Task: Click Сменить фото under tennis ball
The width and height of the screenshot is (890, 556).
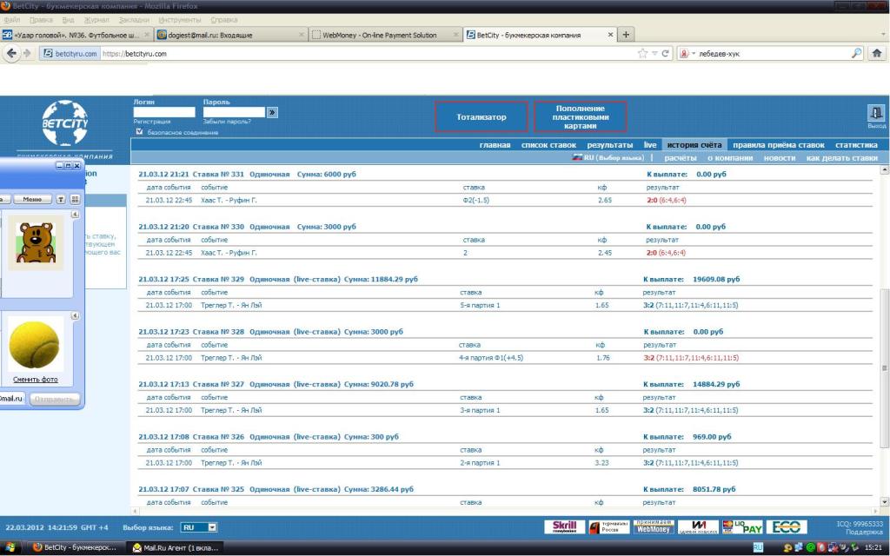Action: tap(35, 379)
